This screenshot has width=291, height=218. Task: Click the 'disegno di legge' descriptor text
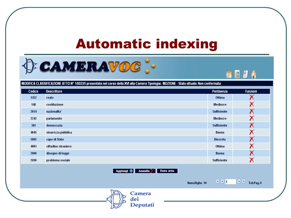[x=58, y=153]
